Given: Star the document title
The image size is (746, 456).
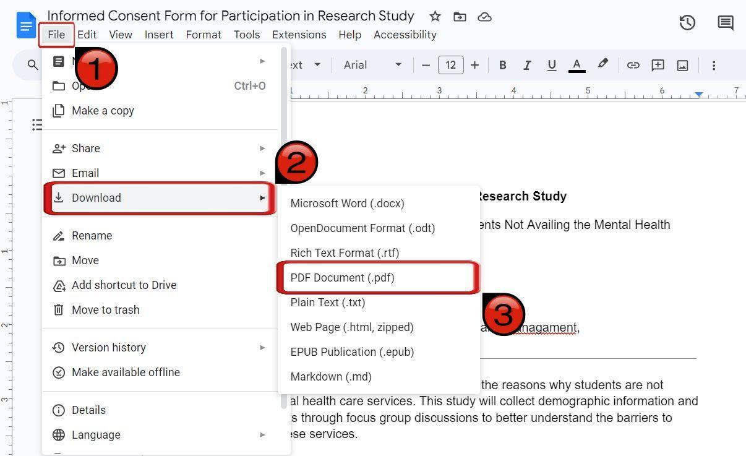Looking at the screenshot, I should [435, 17].
